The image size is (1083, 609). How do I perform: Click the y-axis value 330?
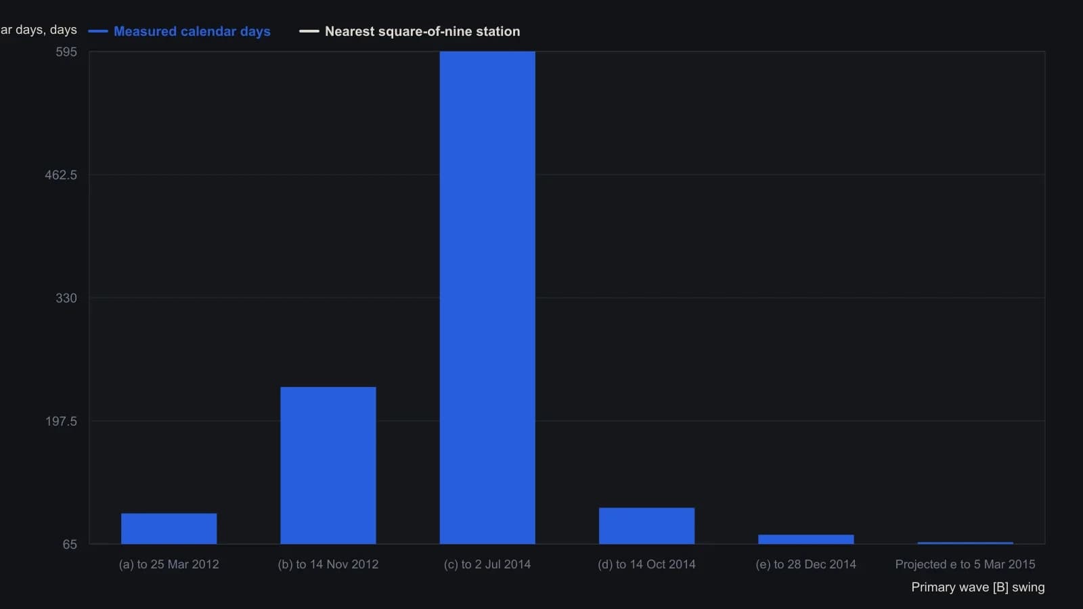[x=66, y=298]
